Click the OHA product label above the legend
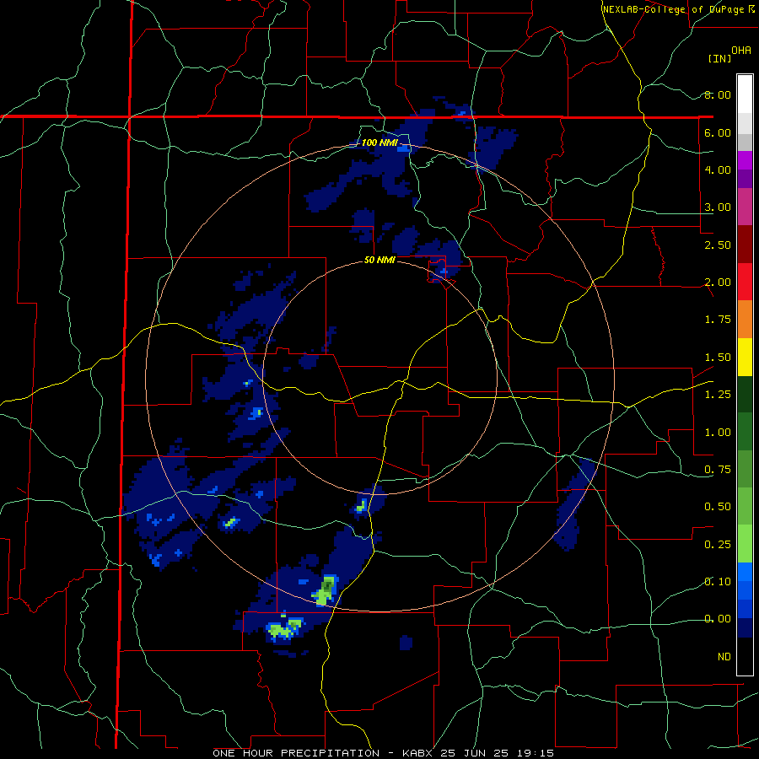 coord(741,51)
